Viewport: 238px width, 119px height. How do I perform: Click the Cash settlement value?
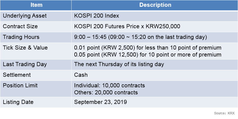coord(81,75)
